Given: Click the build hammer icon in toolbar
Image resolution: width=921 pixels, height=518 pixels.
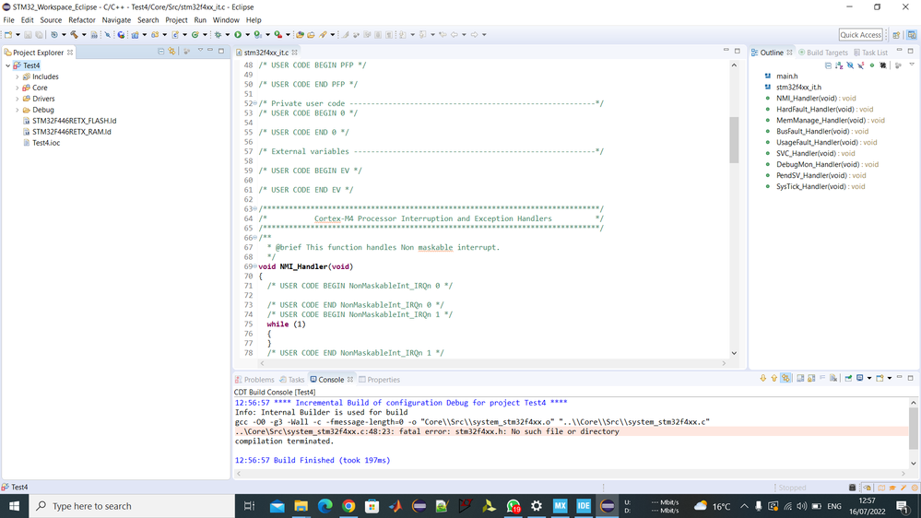Looking at the screenshot, I should pyautogui.click(x=74, y=35).
